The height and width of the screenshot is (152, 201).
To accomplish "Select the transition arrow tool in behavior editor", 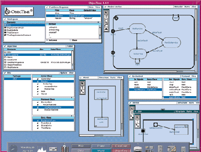I will pyautogui.click(x=106, y=25).
